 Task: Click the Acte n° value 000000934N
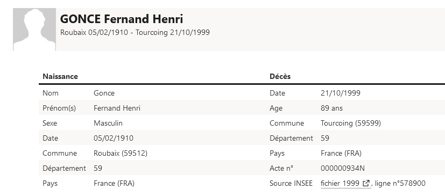click(x=343, y=168)
